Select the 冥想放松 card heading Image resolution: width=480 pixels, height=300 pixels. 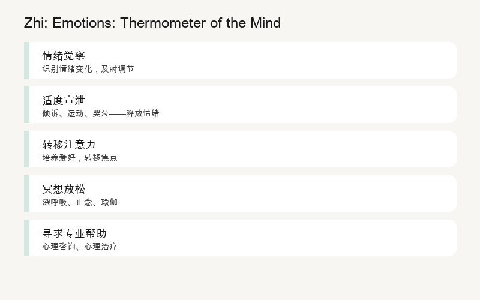coord(64,189)
